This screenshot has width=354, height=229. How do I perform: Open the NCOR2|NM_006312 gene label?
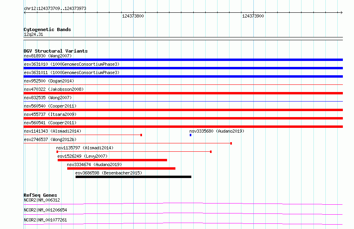click(x=42, y=200)
